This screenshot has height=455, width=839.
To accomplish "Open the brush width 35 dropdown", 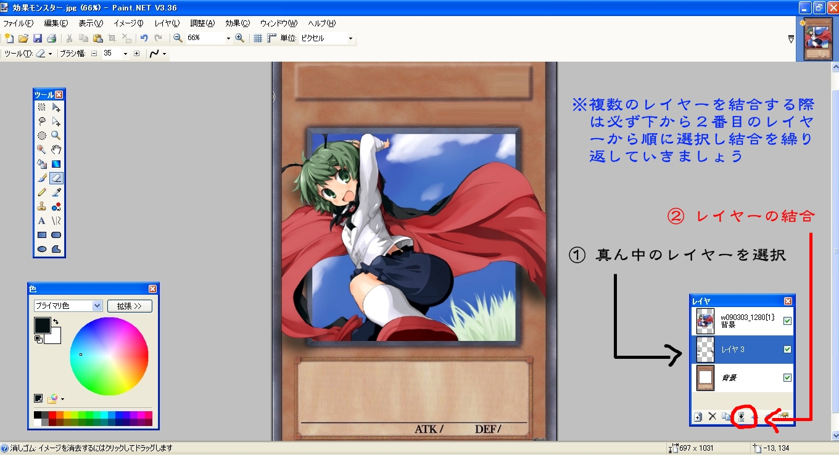I will tap(125, 54).
